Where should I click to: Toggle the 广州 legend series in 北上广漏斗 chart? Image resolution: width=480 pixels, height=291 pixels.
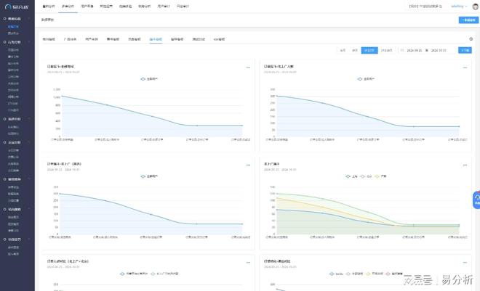click(380, 176)
